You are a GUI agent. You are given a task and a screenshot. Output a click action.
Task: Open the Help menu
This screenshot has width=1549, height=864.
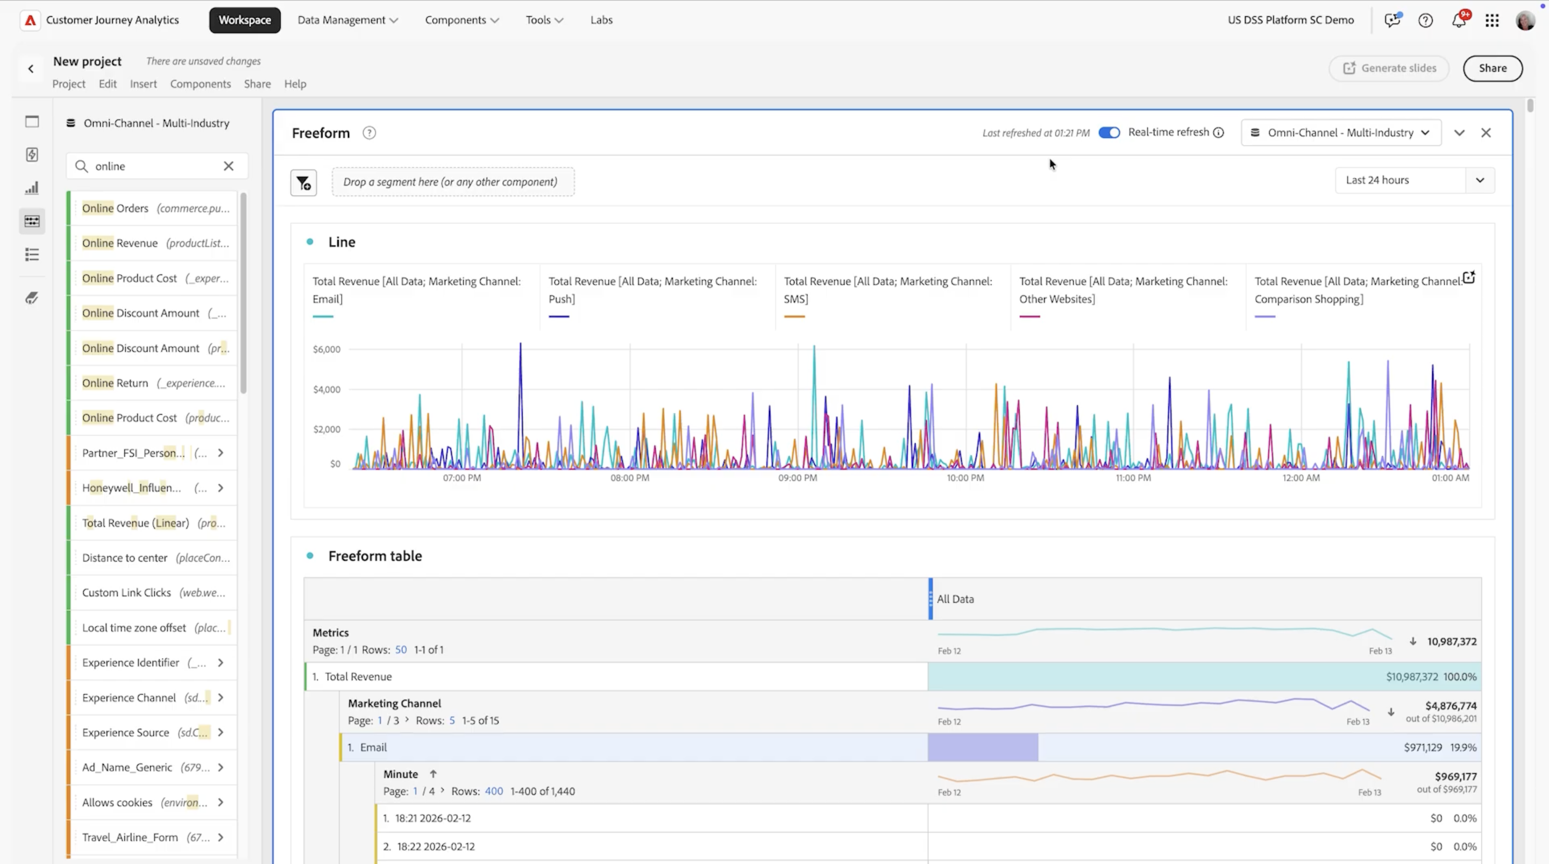295,83
